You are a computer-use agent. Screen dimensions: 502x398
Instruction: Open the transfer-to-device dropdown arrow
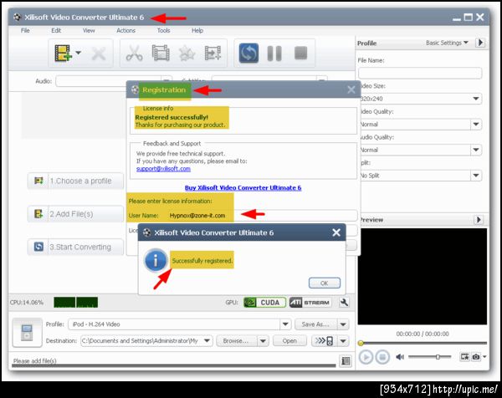(x=343, y=341)
